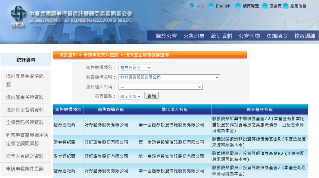The image size is (319, 178).
Task: Click the 統計資料 sidebar heading
Action: pos(26,60)
